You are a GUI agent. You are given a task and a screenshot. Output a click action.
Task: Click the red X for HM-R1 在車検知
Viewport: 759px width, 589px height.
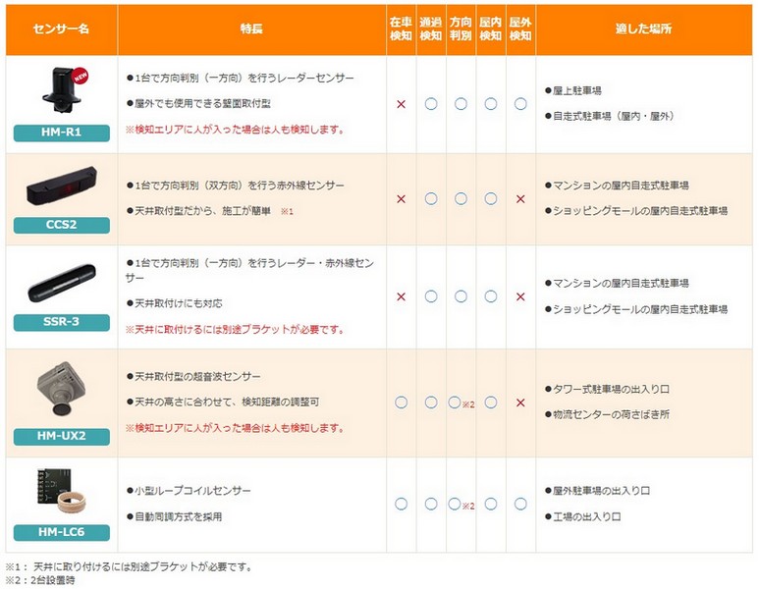(x=401, y=103)
